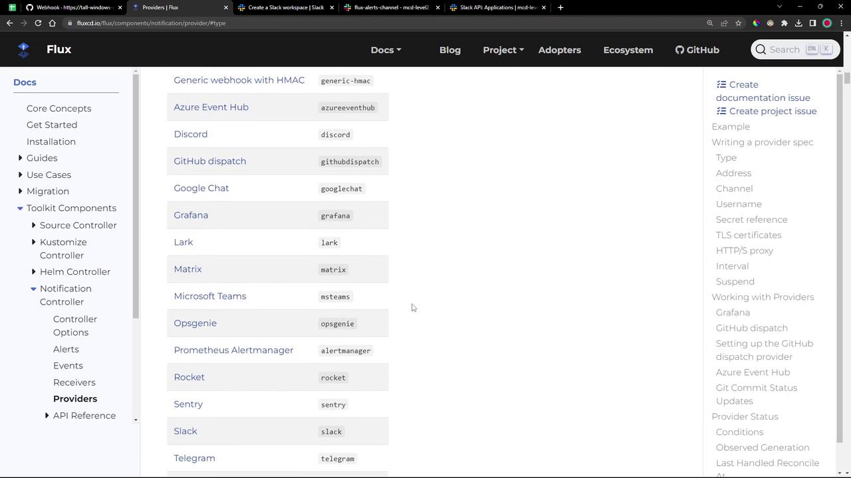Go back to the previous page
The height and width of the screenshot is (478, 851).
pos(9,23)
